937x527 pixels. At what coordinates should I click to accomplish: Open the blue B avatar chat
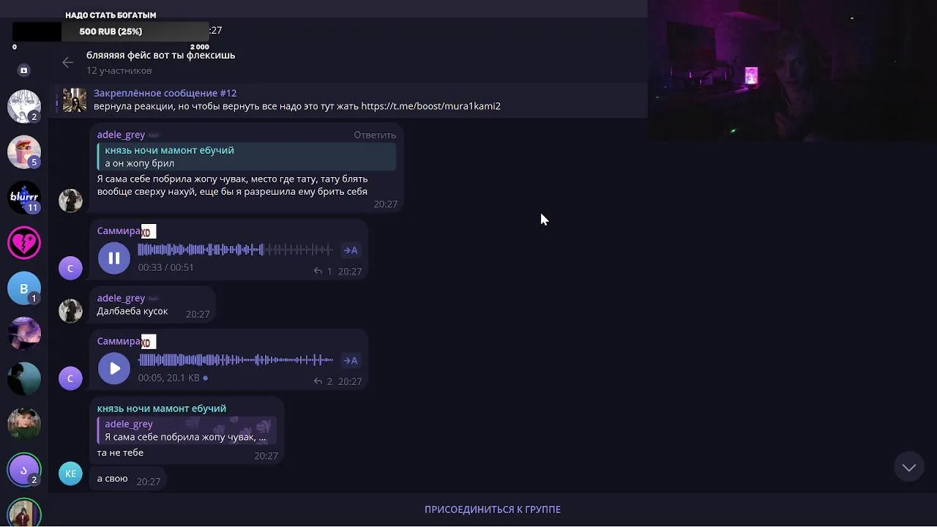[x=24, y=288]
